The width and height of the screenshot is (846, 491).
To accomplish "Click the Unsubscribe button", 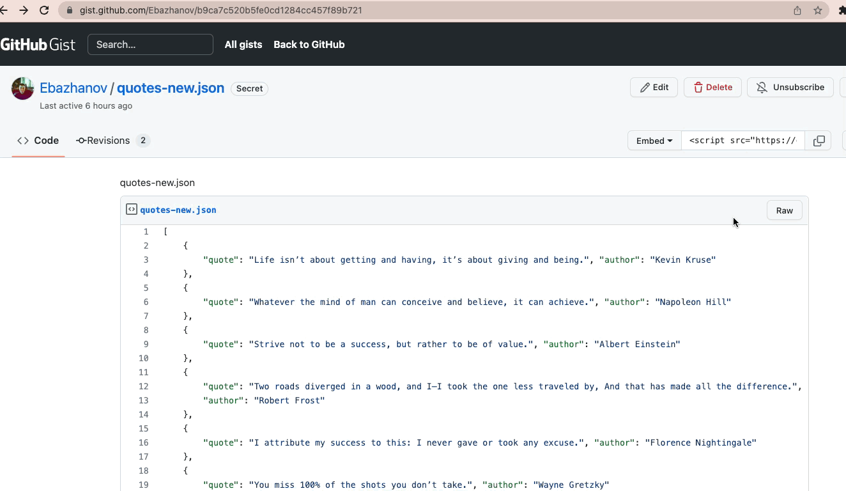I will (790, 88).
